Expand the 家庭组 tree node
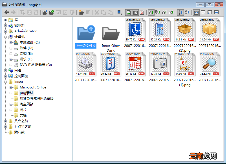Viewport: 227px width, 164px height. (5, 26)
